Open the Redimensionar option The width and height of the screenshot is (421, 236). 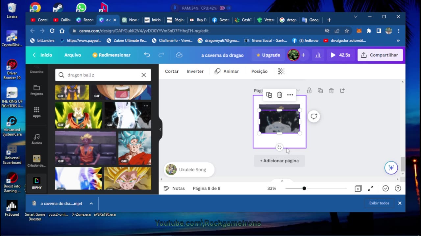(x=111, y=55)
